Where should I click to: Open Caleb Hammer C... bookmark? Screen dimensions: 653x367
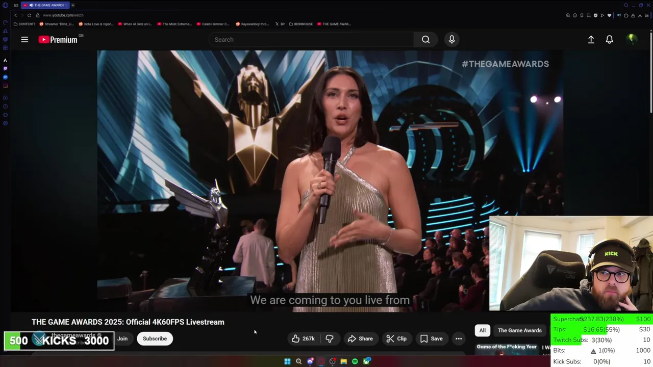pos(213,24)
